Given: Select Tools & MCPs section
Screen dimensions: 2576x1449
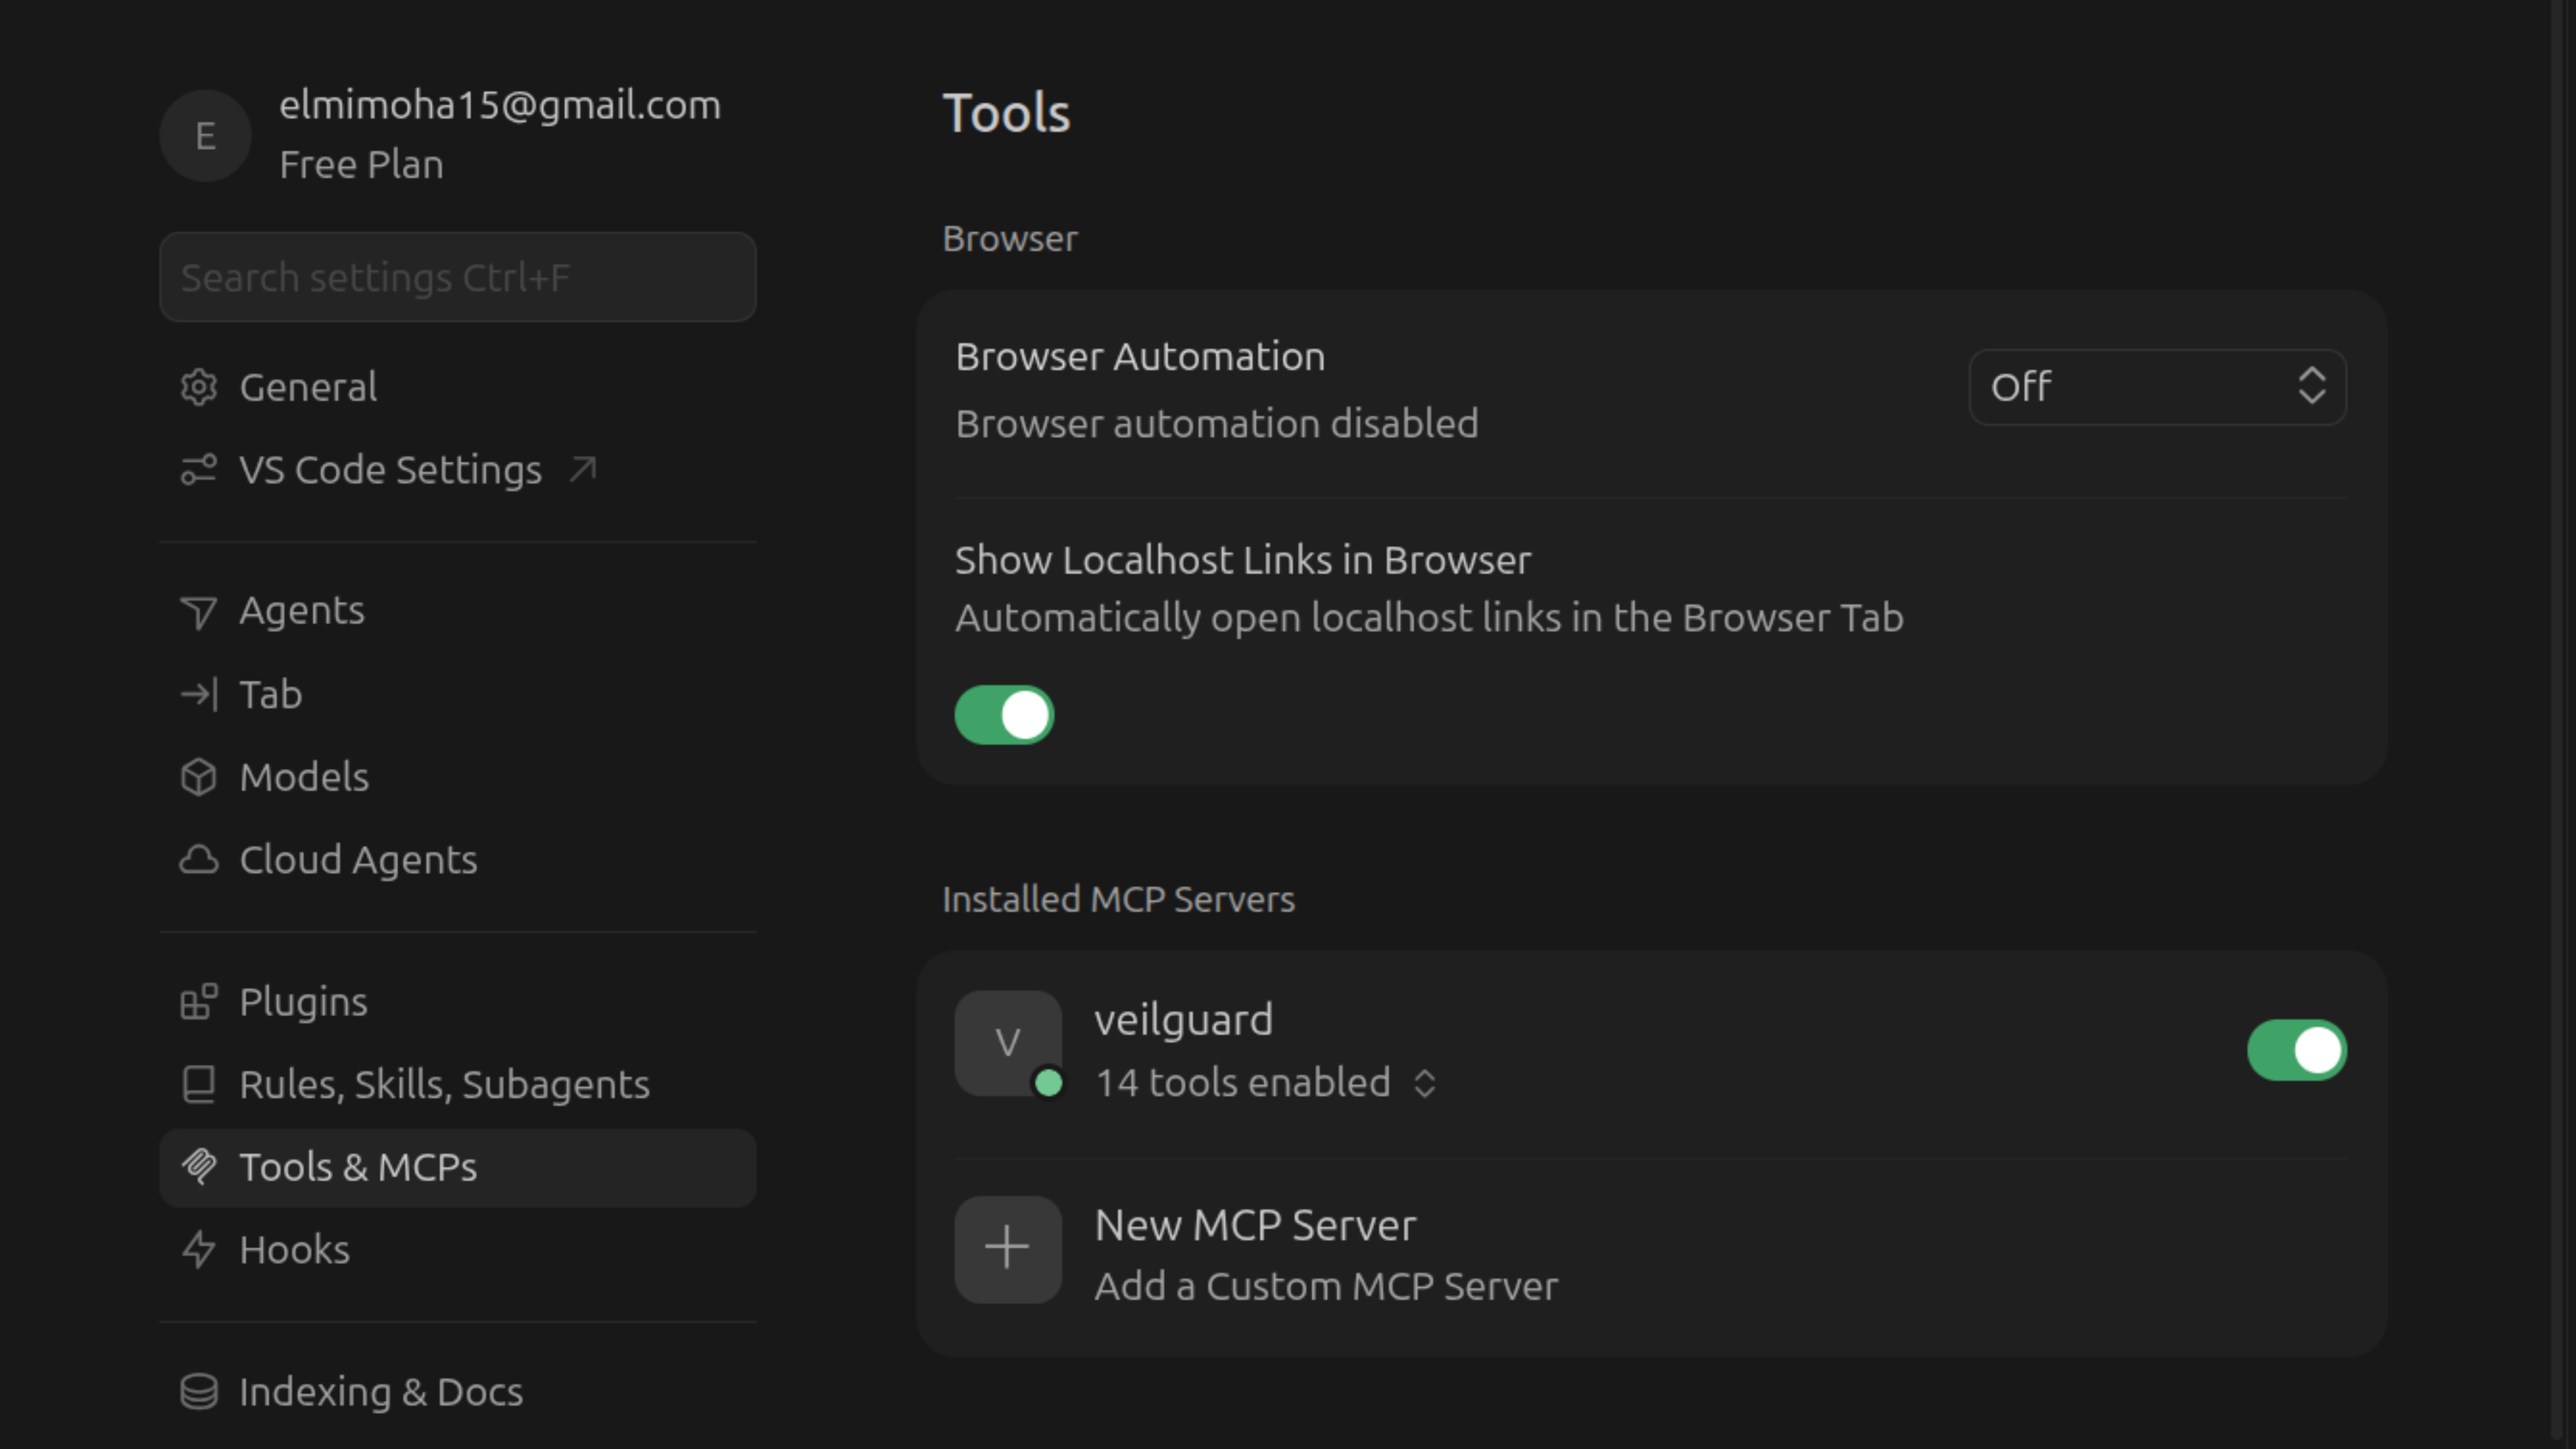Looking at the screenshot, I should pyautogui.click(x=458, y=1167).
